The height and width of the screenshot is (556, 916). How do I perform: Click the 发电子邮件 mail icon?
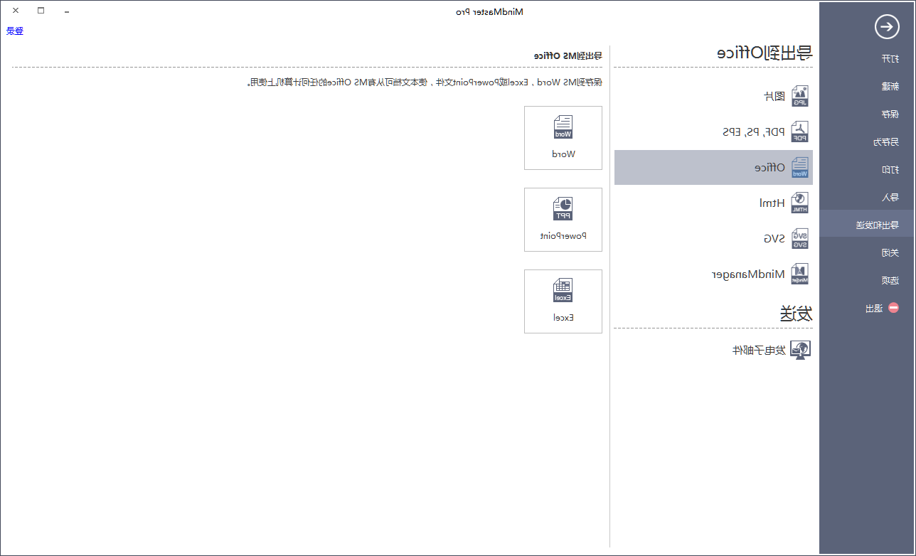pyautogui.click(x=801, y=350)
